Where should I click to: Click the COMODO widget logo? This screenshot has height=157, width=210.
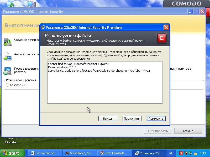click(x=187, y=4)
